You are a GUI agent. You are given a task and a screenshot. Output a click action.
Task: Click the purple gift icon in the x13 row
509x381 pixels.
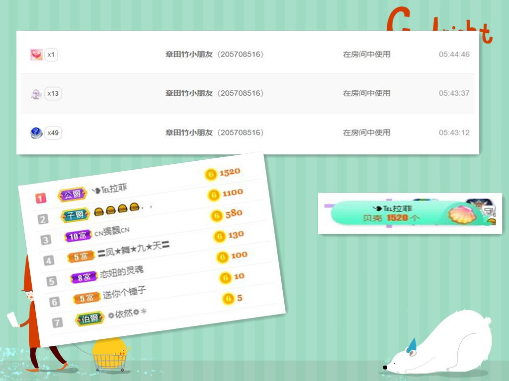tap(36, 94)
